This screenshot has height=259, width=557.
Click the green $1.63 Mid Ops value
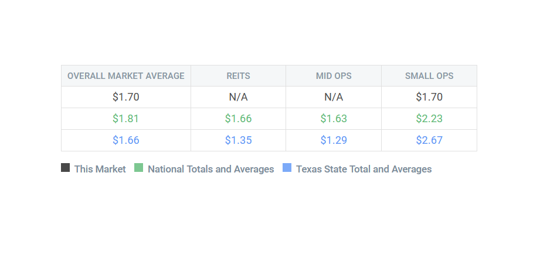pos(334,119)
